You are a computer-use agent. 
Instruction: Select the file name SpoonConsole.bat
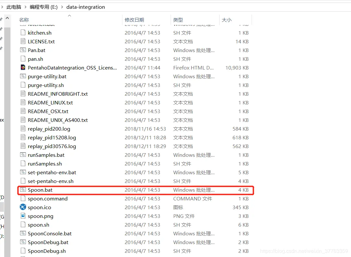pos(50,233)
